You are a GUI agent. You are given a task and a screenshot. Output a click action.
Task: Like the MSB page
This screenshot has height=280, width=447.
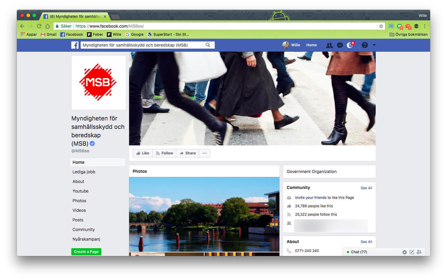(x=143, y=153)
